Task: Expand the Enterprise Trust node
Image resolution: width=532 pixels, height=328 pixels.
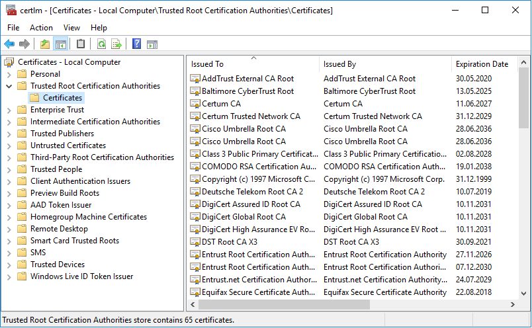Action: click(9, 110)
